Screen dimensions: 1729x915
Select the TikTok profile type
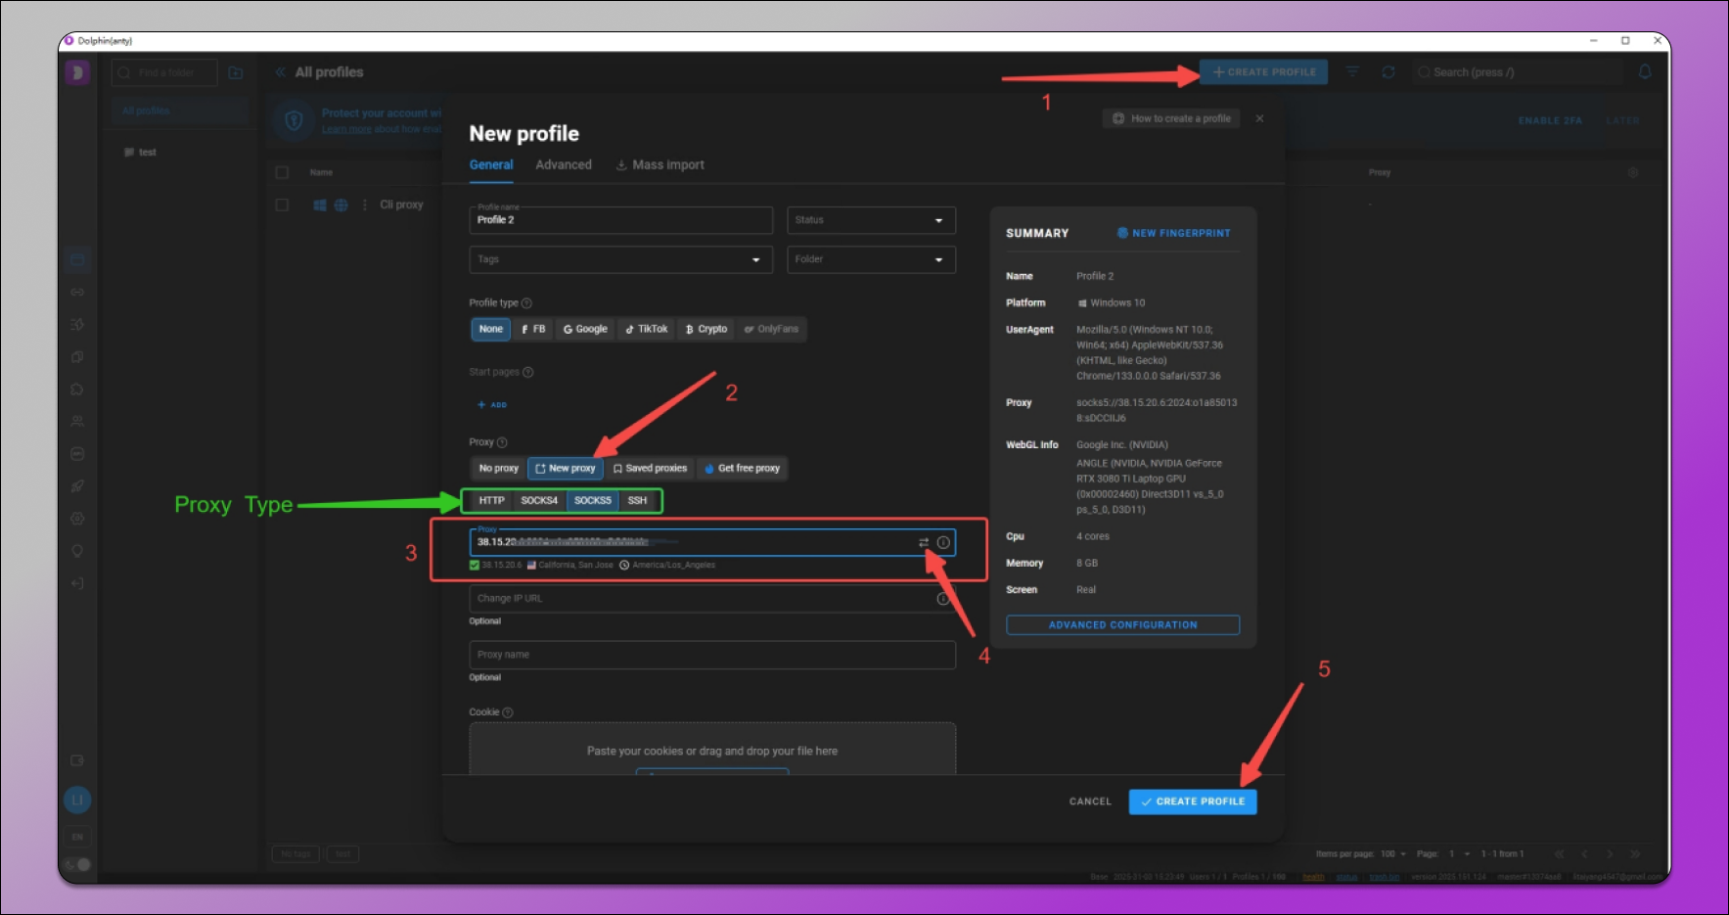tap(646, 329)
